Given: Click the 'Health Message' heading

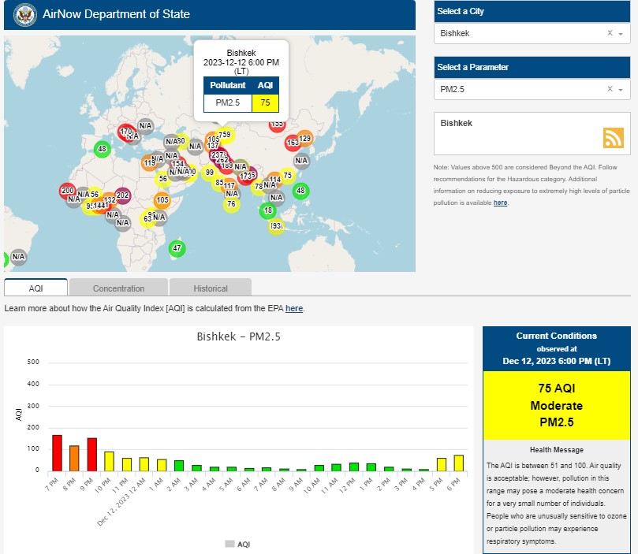Looking at the screenshot, I should (556, 449).
